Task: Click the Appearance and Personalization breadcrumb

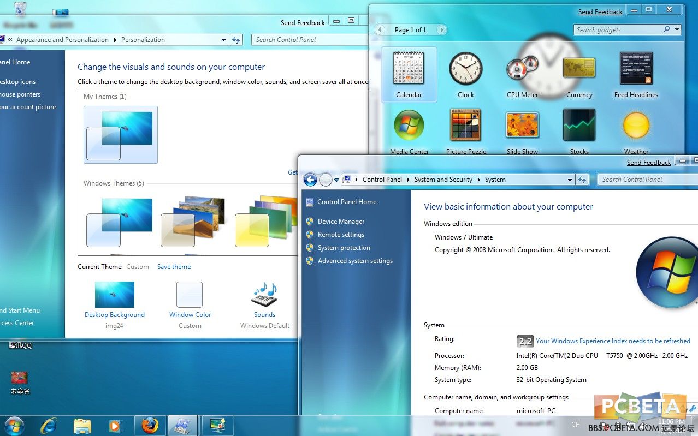Action: pyautogui.click(x=62, y=40)
